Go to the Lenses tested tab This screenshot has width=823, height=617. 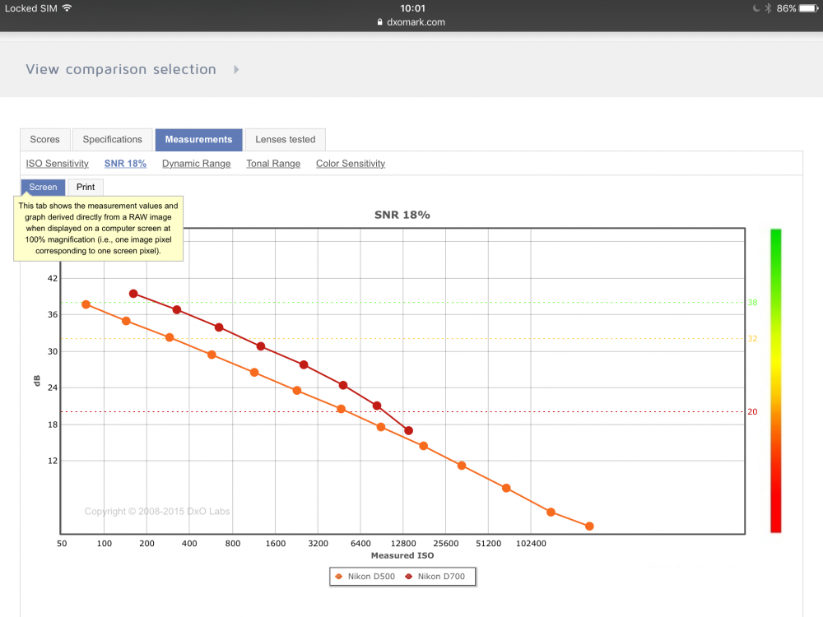[286, 140]
